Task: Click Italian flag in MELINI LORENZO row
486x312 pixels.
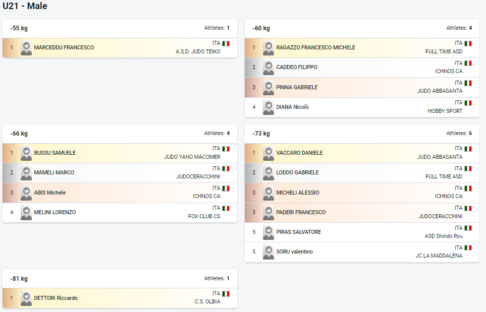Action: (x=226, y=208)
